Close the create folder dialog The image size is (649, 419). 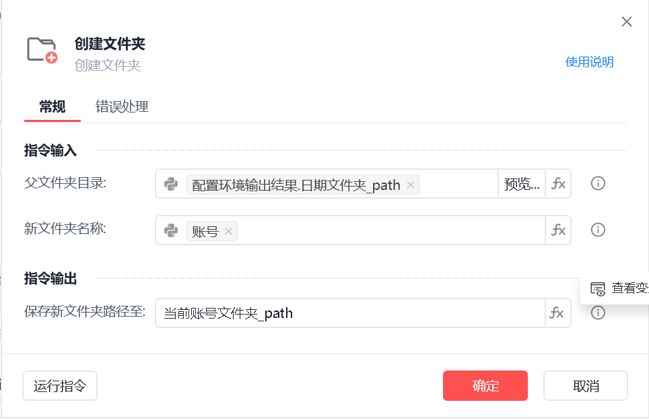[627, 22]
